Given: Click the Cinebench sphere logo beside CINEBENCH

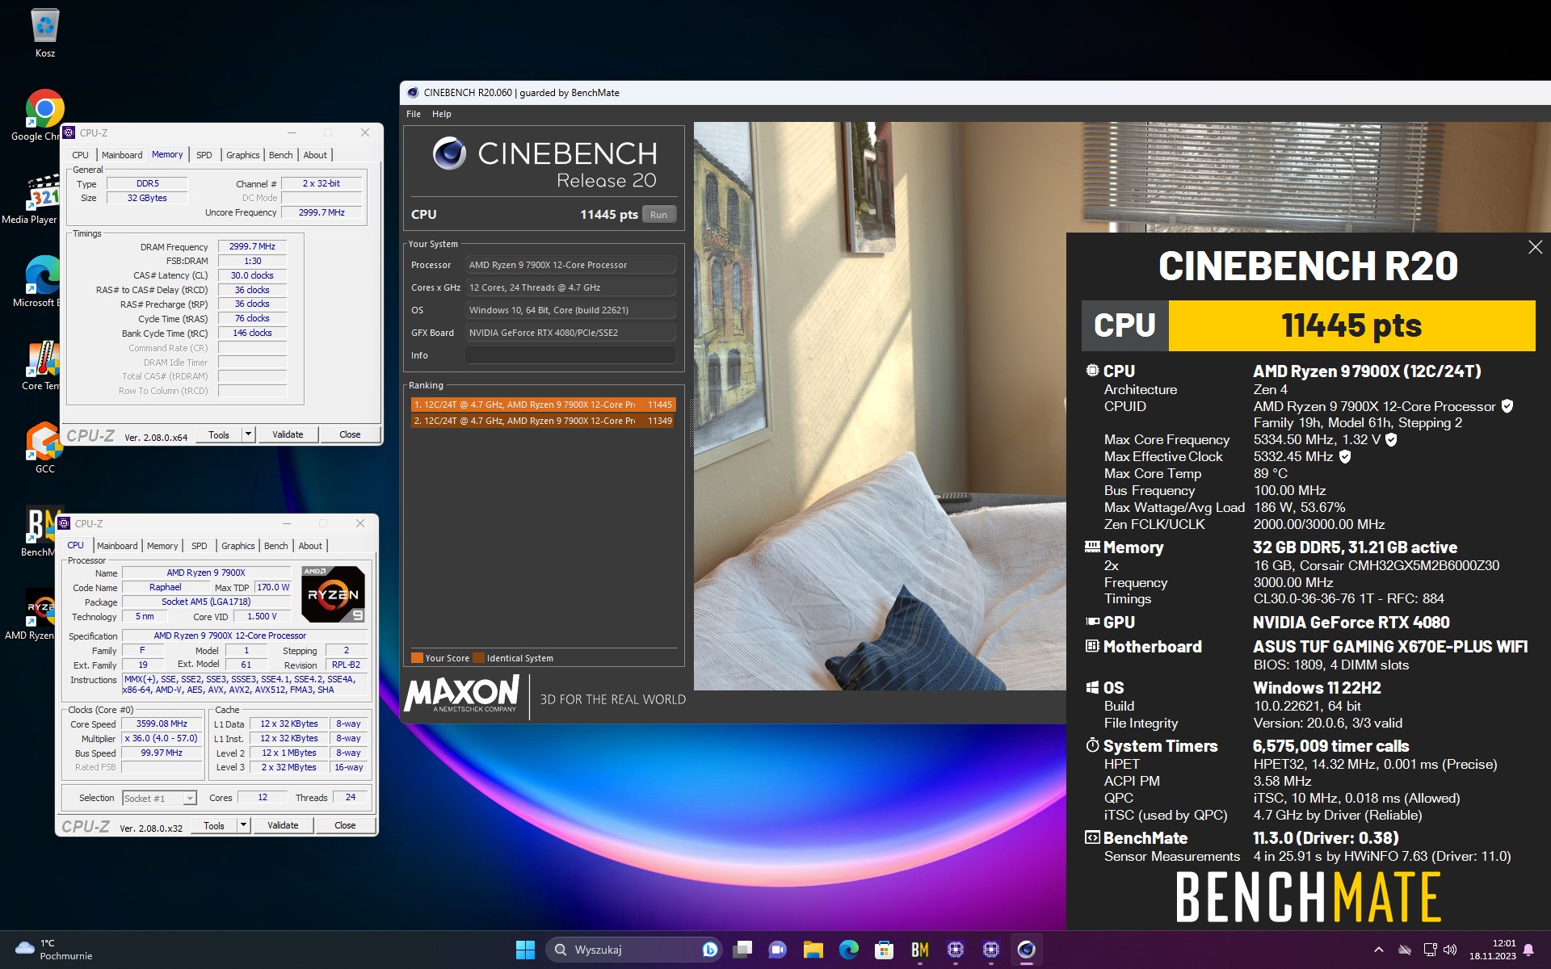Looking at the screenshot, I should [x=449, y=153].
